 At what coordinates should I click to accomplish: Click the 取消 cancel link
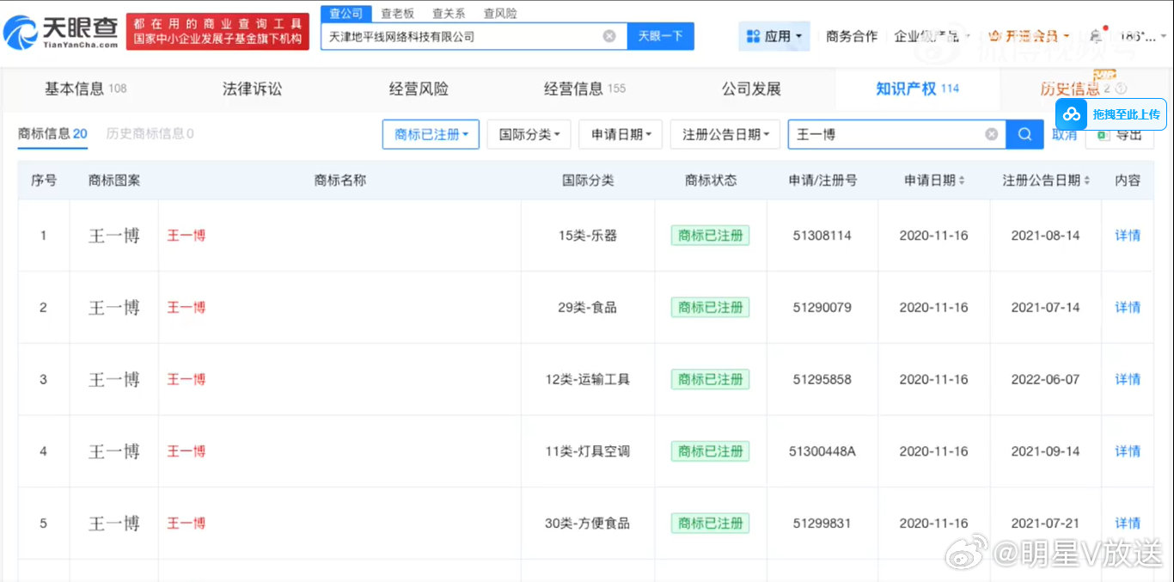pos(1064,134)
